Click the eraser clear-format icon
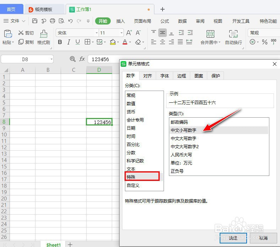This screenshot has width=280, height=247. pos(138,42)
